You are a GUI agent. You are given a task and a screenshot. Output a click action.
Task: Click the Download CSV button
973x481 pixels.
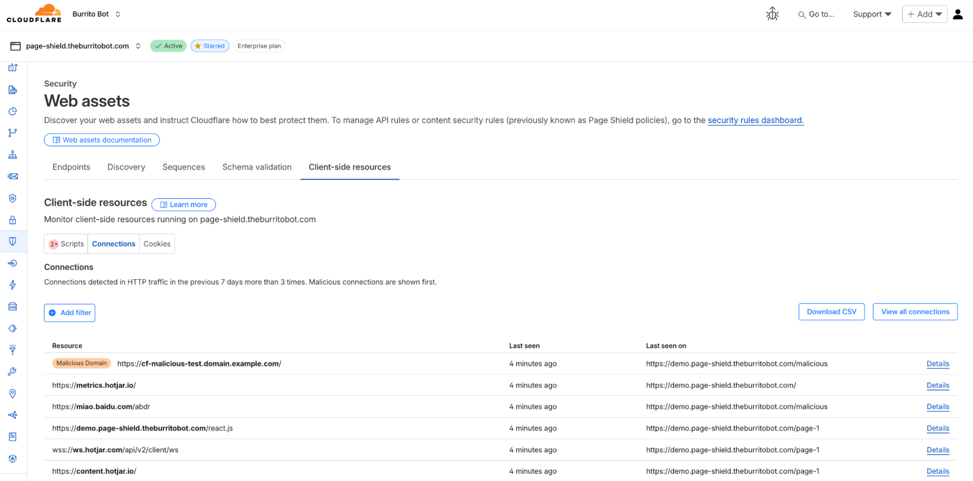(x=831, y=312)
